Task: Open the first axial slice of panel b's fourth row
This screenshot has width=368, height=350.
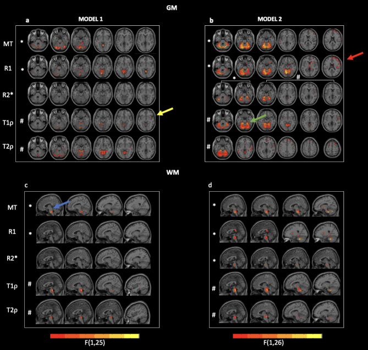Action: point(223,120)
